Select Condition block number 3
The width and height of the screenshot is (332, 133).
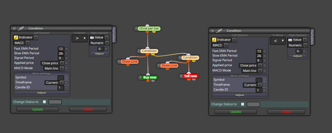(x=190, y=58)
